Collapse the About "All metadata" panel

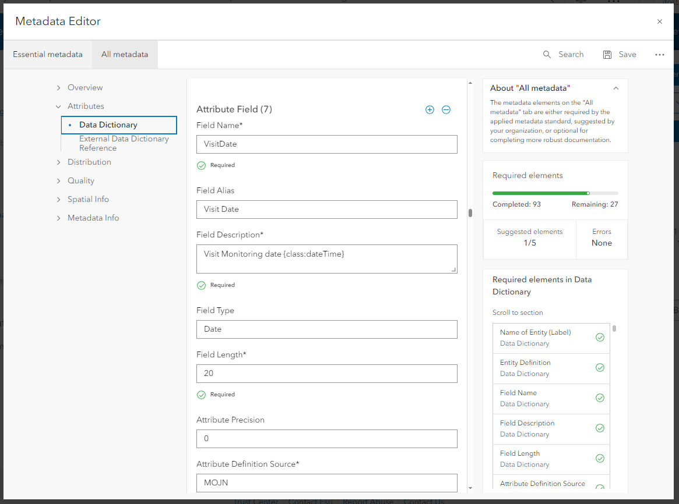point(616,88)
